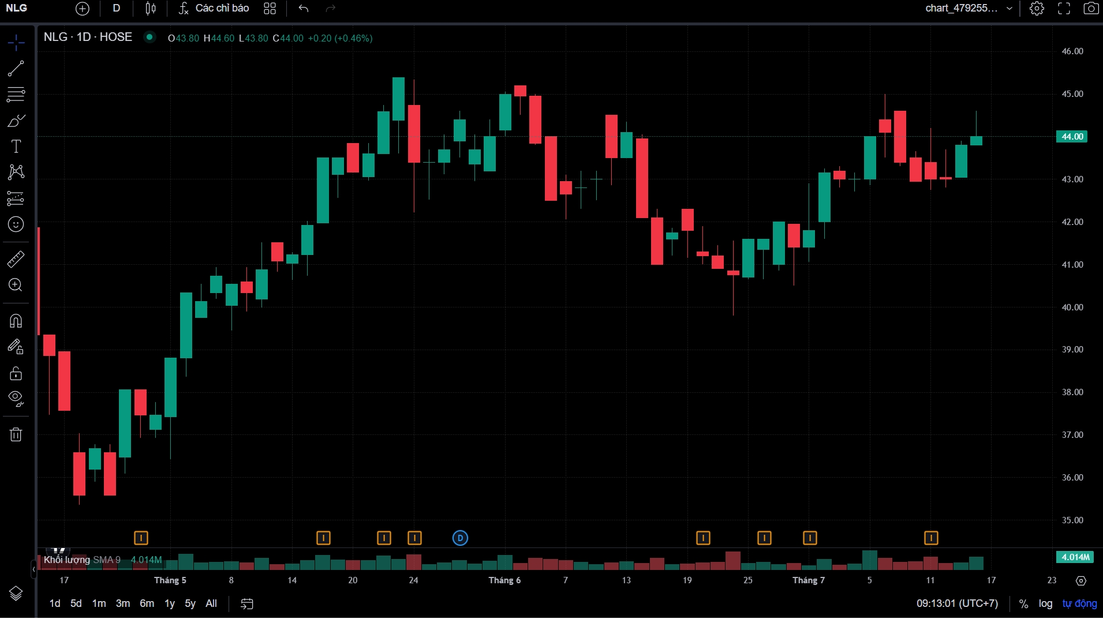Click the trash icon to remove drawings
This screenshot has height=619, width=1103.
[x=16, y=434]
